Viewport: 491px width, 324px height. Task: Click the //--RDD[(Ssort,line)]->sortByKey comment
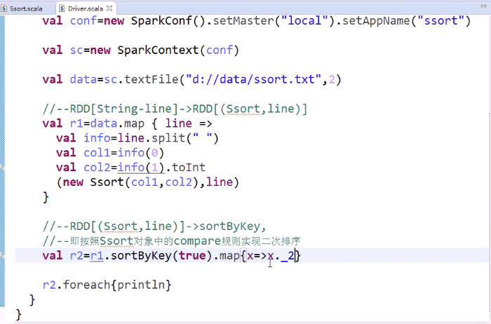coord(154,227)
